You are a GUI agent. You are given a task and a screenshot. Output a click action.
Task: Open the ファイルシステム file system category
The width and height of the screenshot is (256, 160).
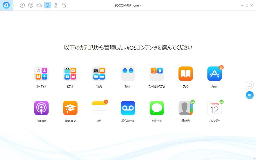157,74
